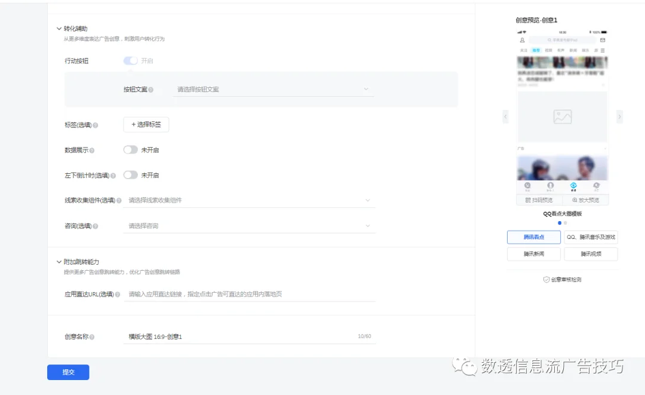
Task: Click the 创意审核检测 link
Action: pyautogui.click(x=563, y=280)
